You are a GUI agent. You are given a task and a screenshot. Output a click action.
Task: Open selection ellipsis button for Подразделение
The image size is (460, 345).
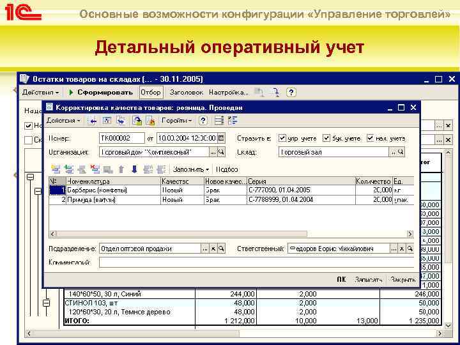pyautogui.click(x=205, y=249)
